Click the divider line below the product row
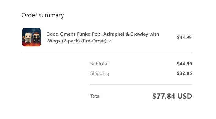This screenshot has width=216, height=119. tap(107, 52)
